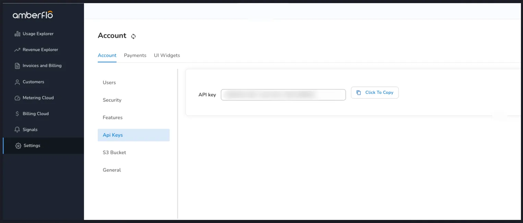
Task: Click the Revenue Explorer trend line icon
Action: [17, 50]
